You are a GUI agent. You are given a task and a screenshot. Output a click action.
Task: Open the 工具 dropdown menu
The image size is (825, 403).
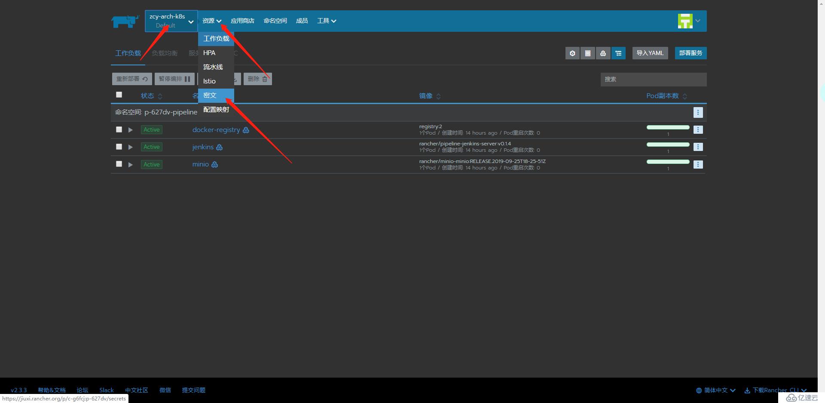(327, 21)
